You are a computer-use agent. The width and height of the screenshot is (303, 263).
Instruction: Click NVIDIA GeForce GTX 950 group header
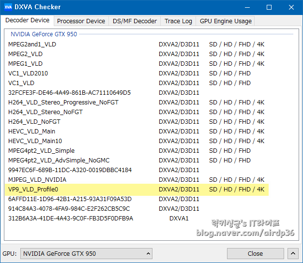coord(44,34)
